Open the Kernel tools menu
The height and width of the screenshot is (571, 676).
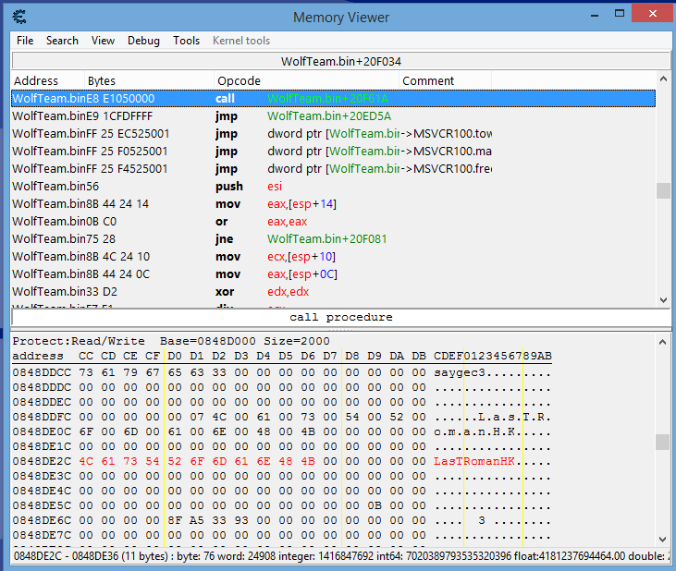[x=241, y=41]
